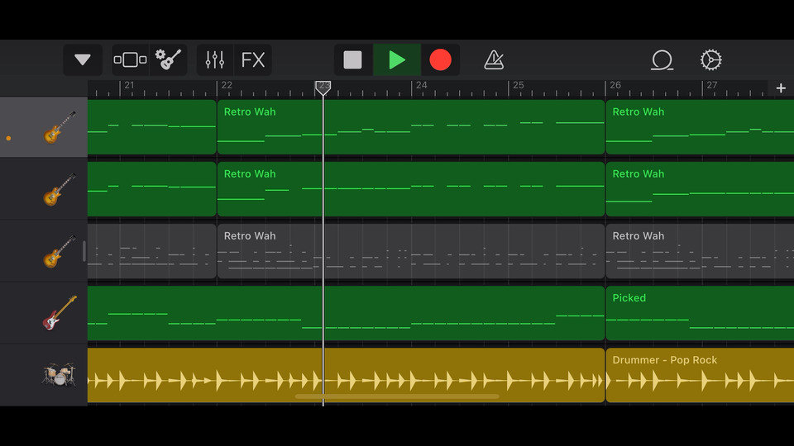The width and height of the screenshot is (794, 446).
Task: Open song Settings gear
Action: (x=711, y=59)
